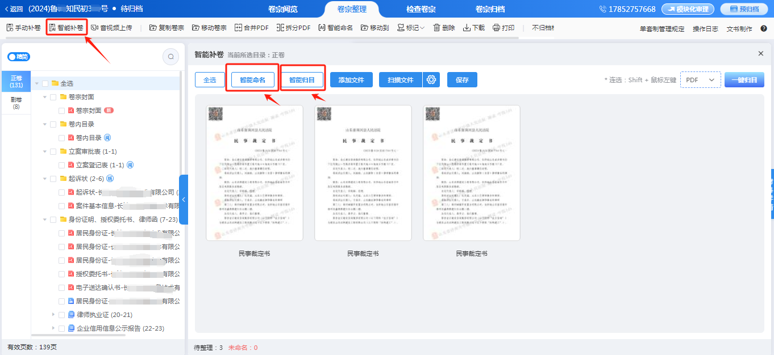Click the 删除 trash icon
This screenshot has height=355, width=774.
(436, 28)
